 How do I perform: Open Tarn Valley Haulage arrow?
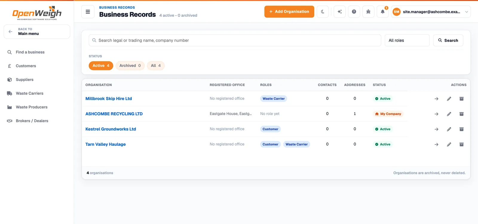point(436,144)
